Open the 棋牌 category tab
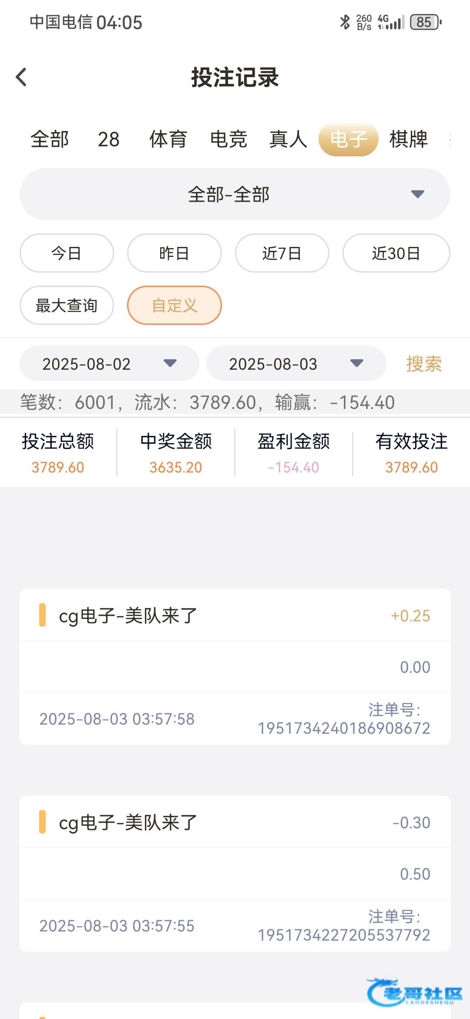Screen dimensions: 470x1019 tap(408, 139)
